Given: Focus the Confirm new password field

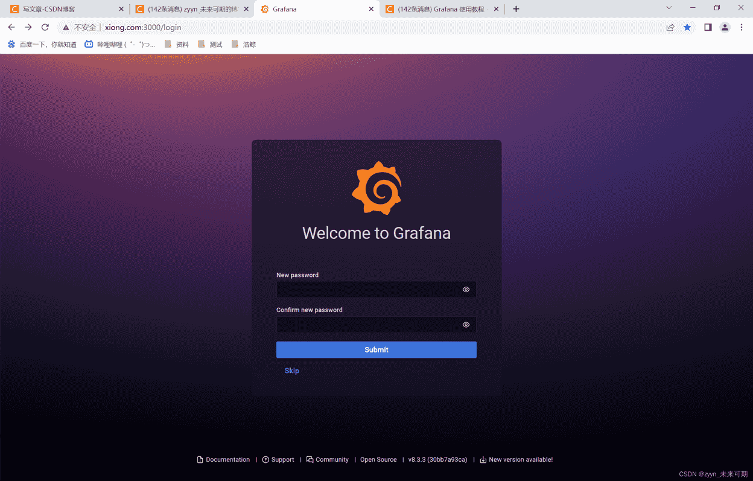Looking at the screenshot, I should click(x=376, y=325).
